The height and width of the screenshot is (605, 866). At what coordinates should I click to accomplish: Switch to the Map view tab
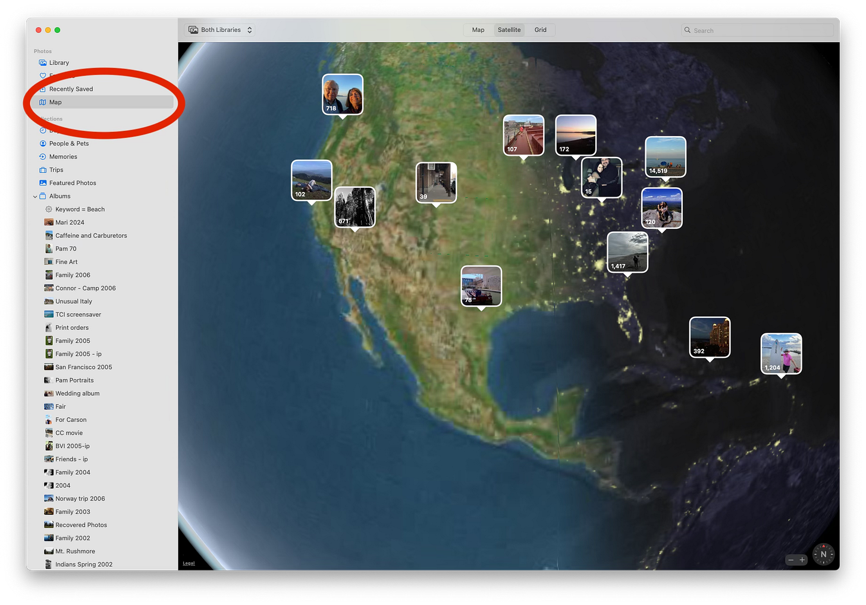click(x=478, y=30)
